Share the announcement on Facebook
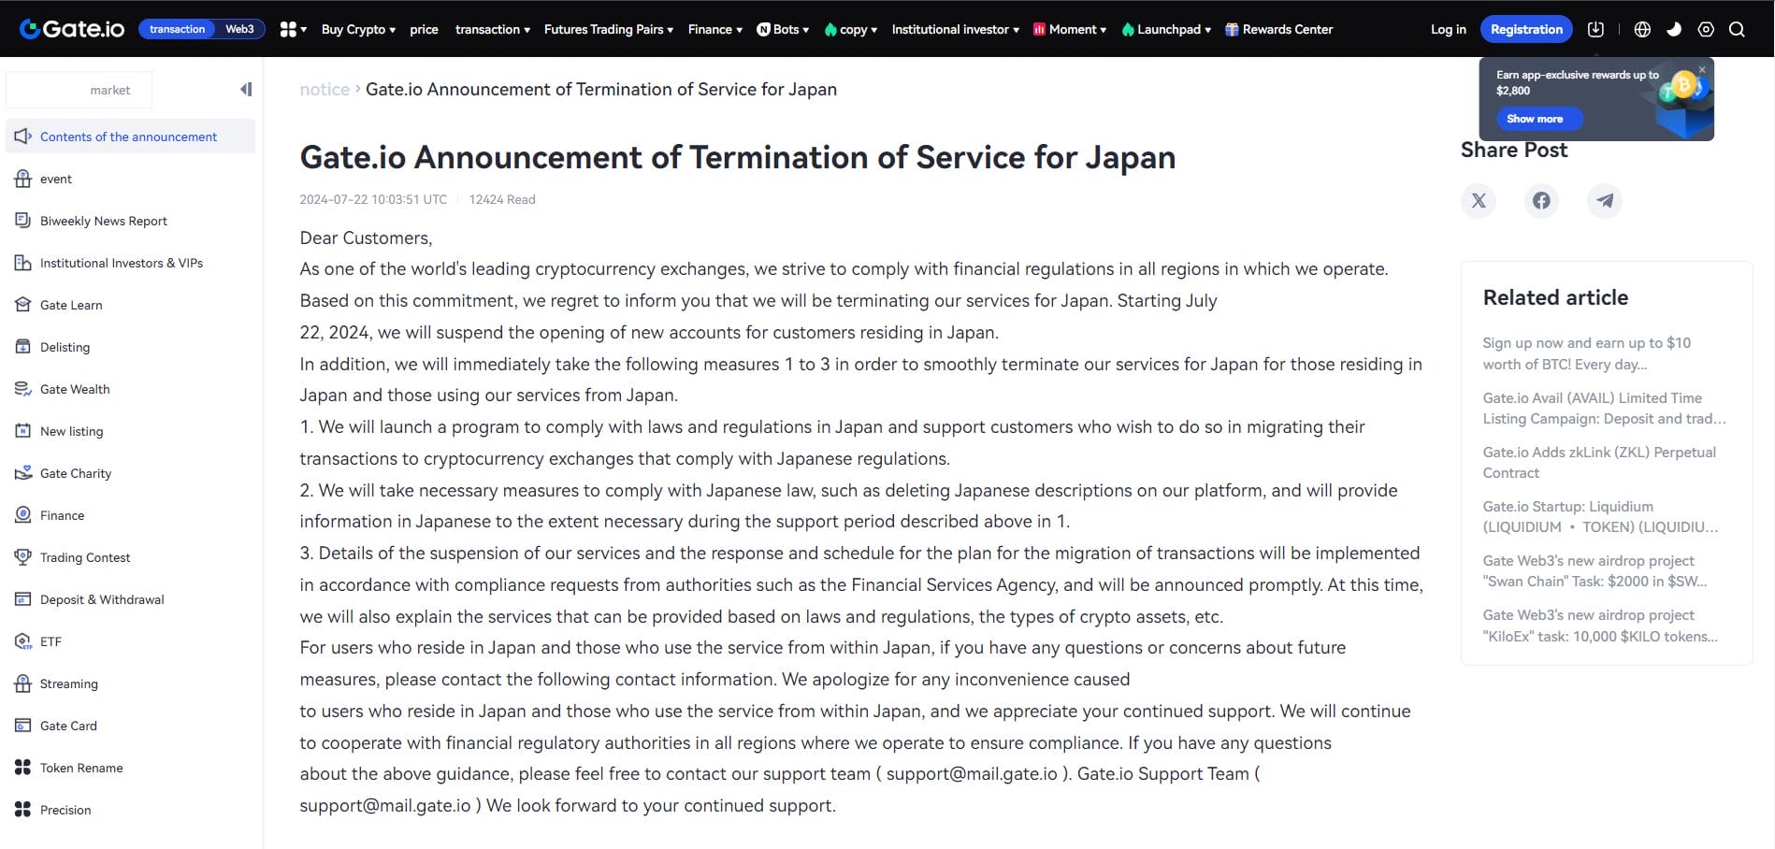Viewport: 1775px width, 849px height. (1541, 200)
